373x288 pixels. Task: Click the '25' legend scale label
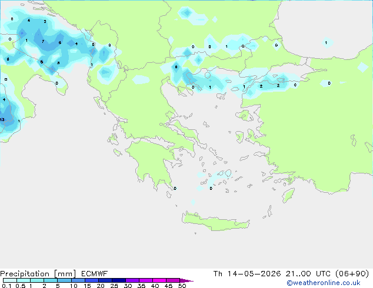click(x=114, y=286)
